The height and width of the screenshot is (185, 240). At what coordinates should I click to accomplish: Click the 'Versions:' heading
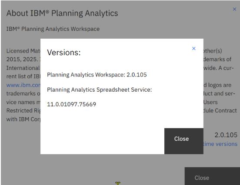tap(63, 53)
